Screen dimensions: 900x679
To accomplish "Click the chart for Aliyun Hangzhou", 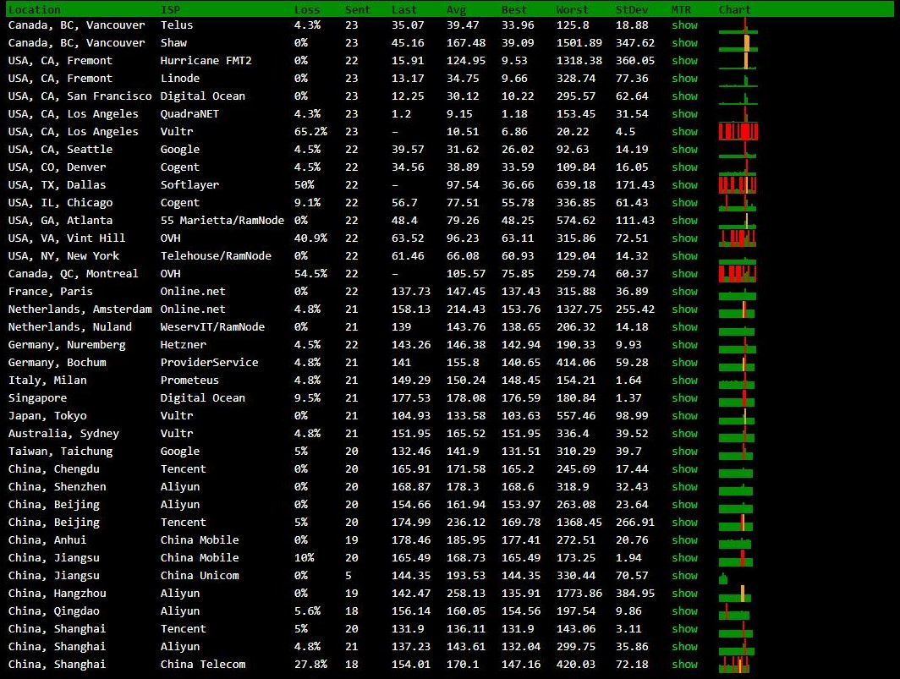I will 735,594.
